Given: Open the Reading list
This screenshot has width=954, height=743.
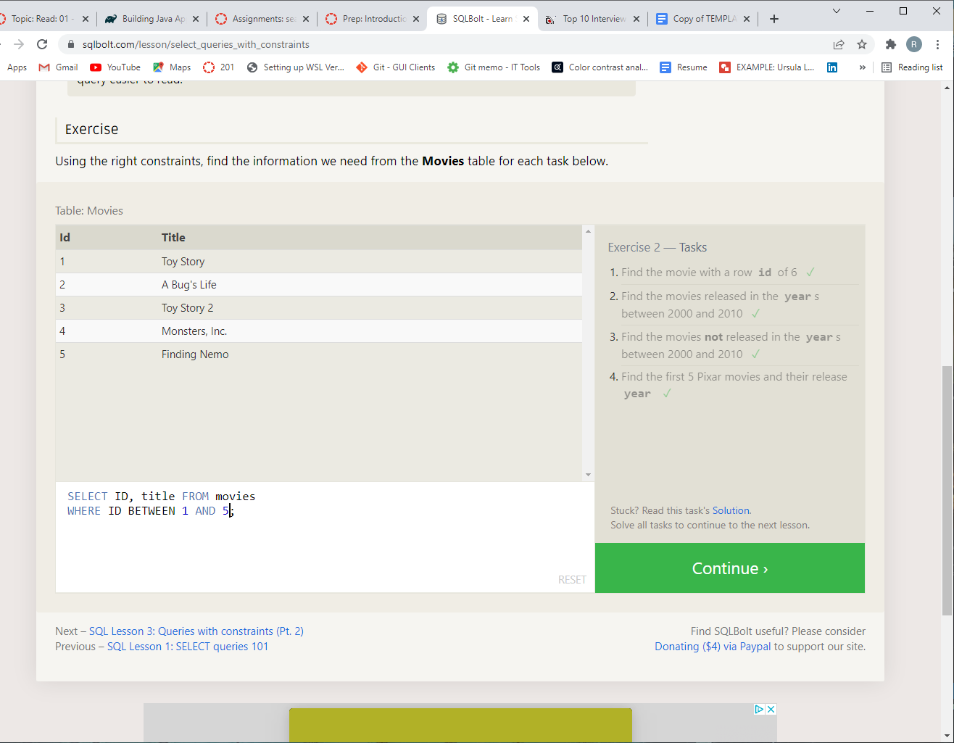Looking at the screenshot, I should click(x=912, y=67).
